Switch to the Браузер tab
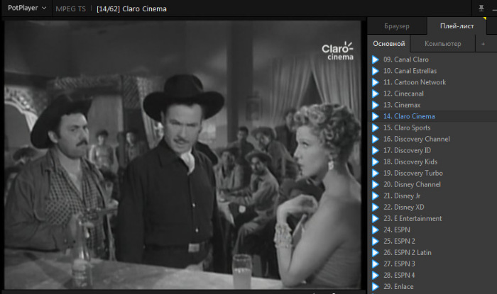The height and width of the screenshot is (294, 497). [x=396, y=26]
